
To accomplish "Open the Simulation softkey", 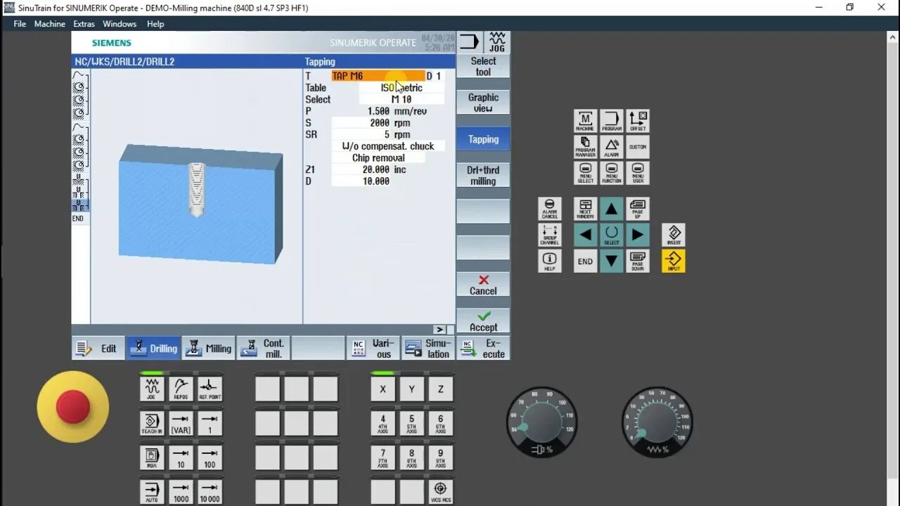I will 428,348.
